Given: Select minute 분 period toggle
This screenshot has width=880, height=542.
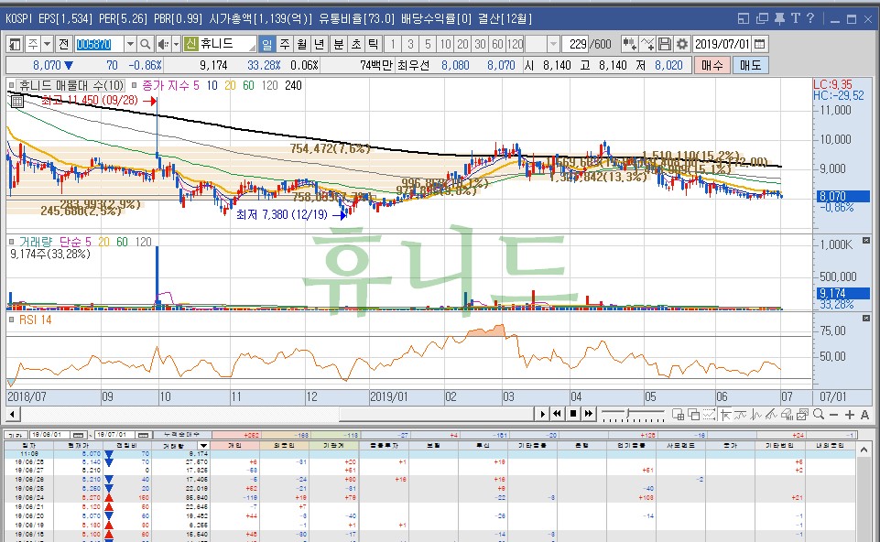Looking at the screenshot, I should click(x=339, y=44).
